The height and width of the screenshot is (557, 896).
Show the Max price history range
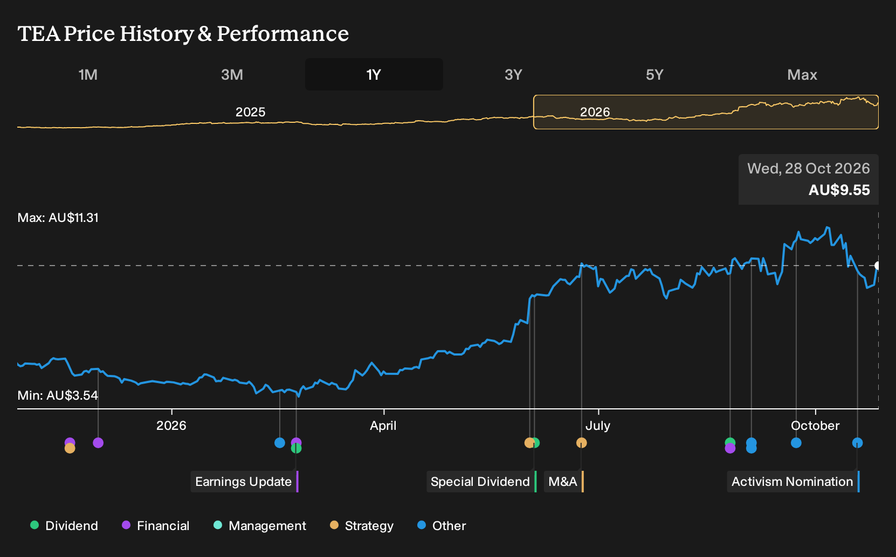802,74
